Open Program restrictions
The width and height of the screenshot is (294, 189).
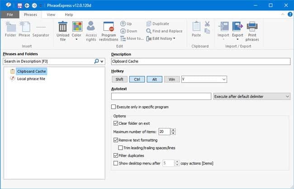(x=109, y=31)
